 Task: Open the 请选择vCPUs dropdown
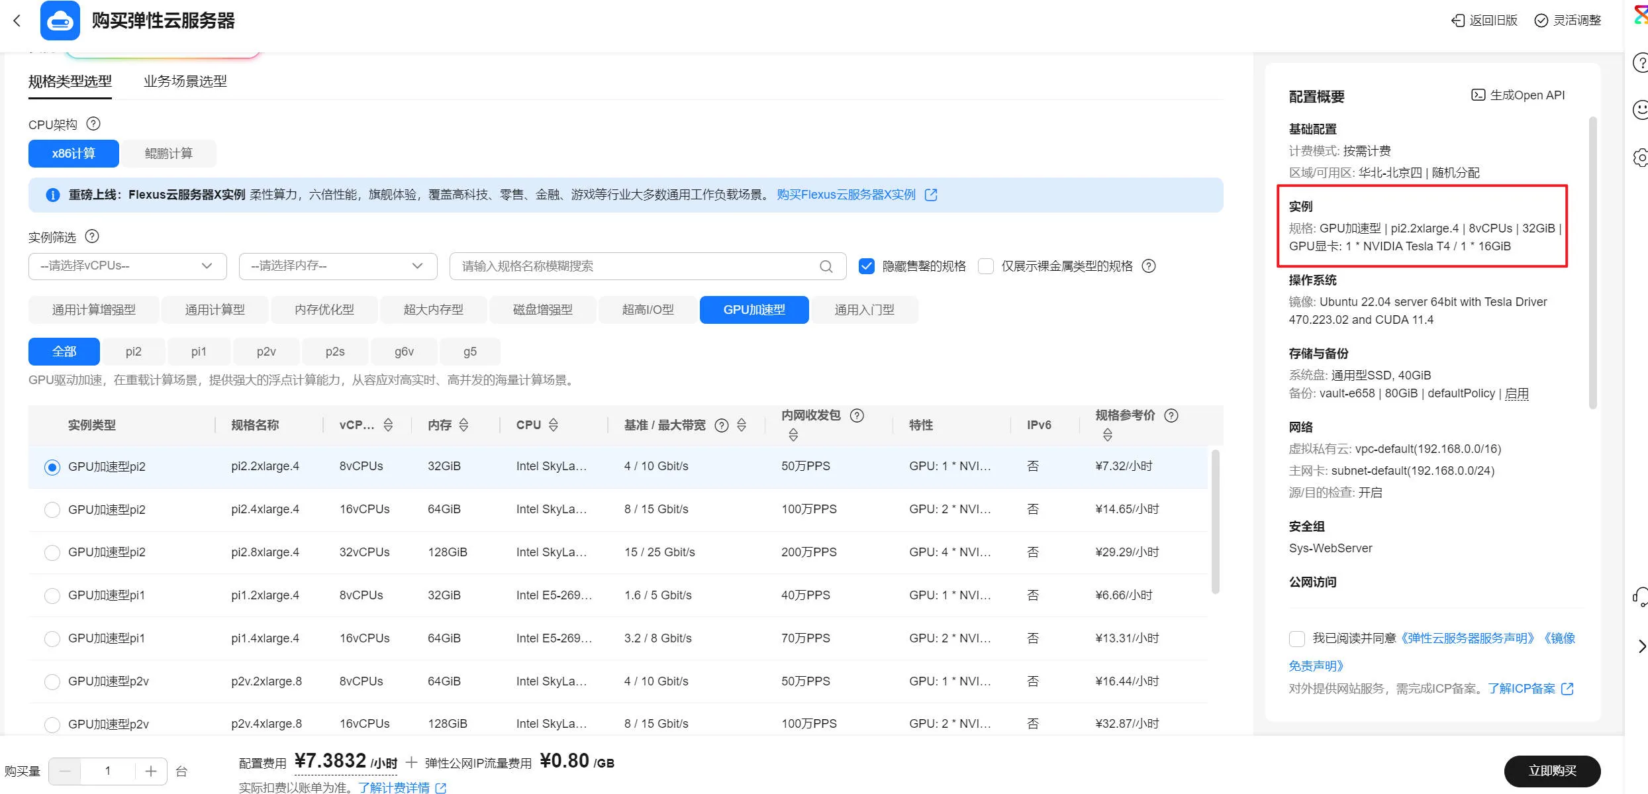[x=127, y=266]
